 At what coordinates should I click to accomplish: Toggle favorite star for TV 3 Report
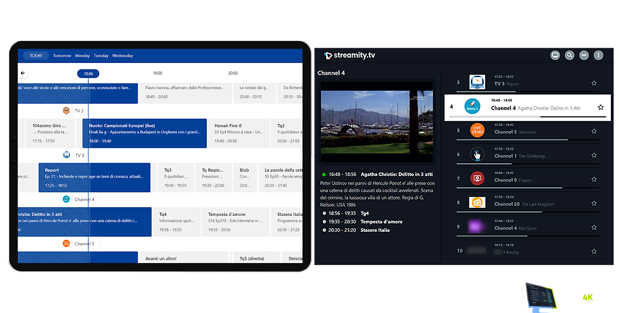[x=594, y=83]
